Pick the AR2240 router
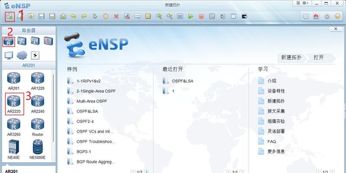This screenshot has width=346, height=173. tap(38, 104)
